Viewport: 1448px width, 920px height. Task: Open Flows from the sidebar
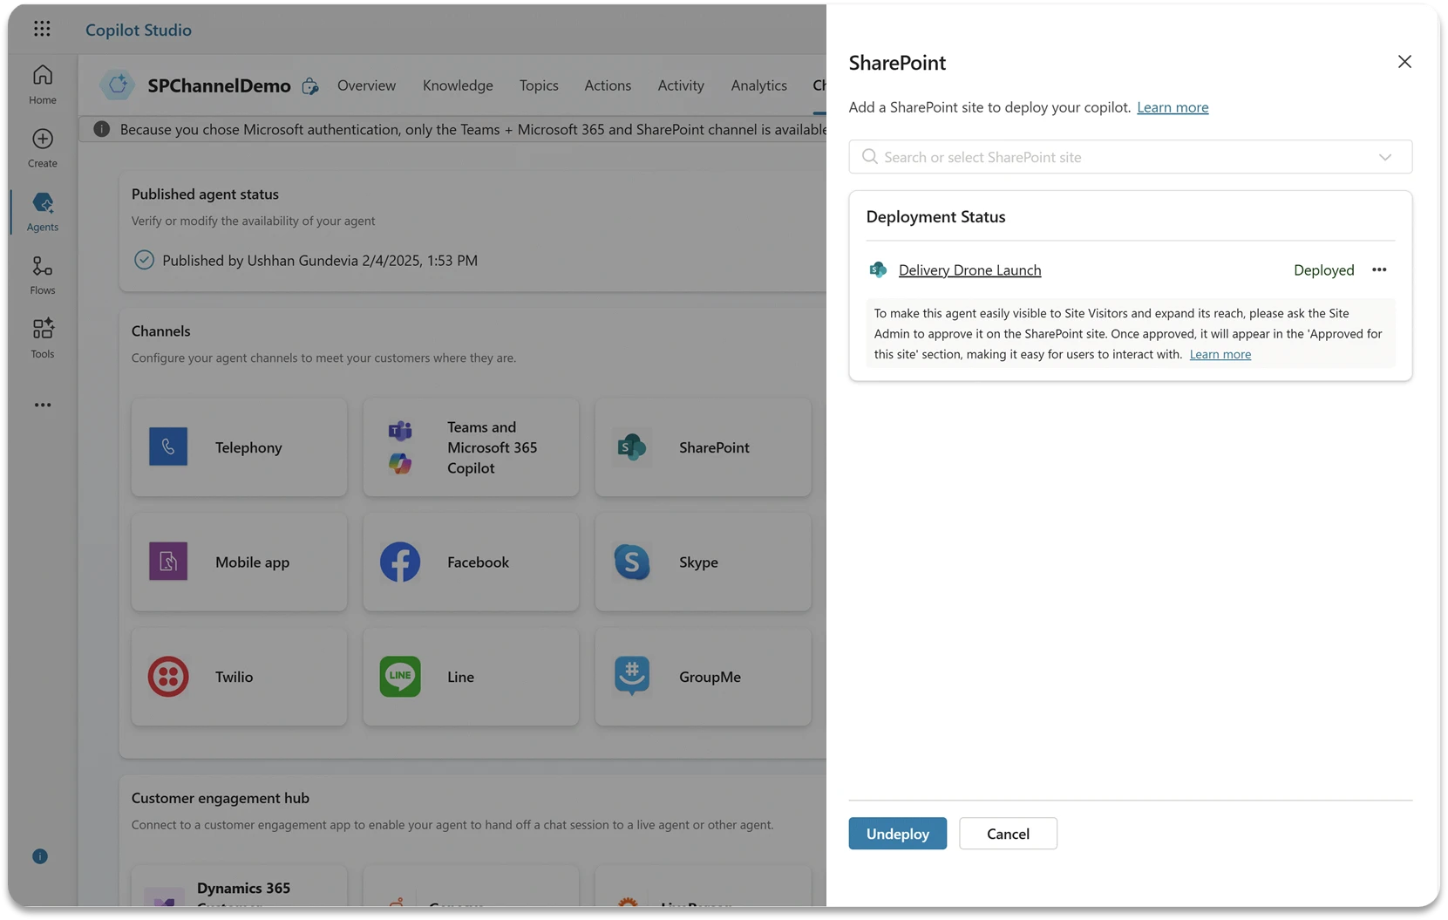tap(41, 274)
